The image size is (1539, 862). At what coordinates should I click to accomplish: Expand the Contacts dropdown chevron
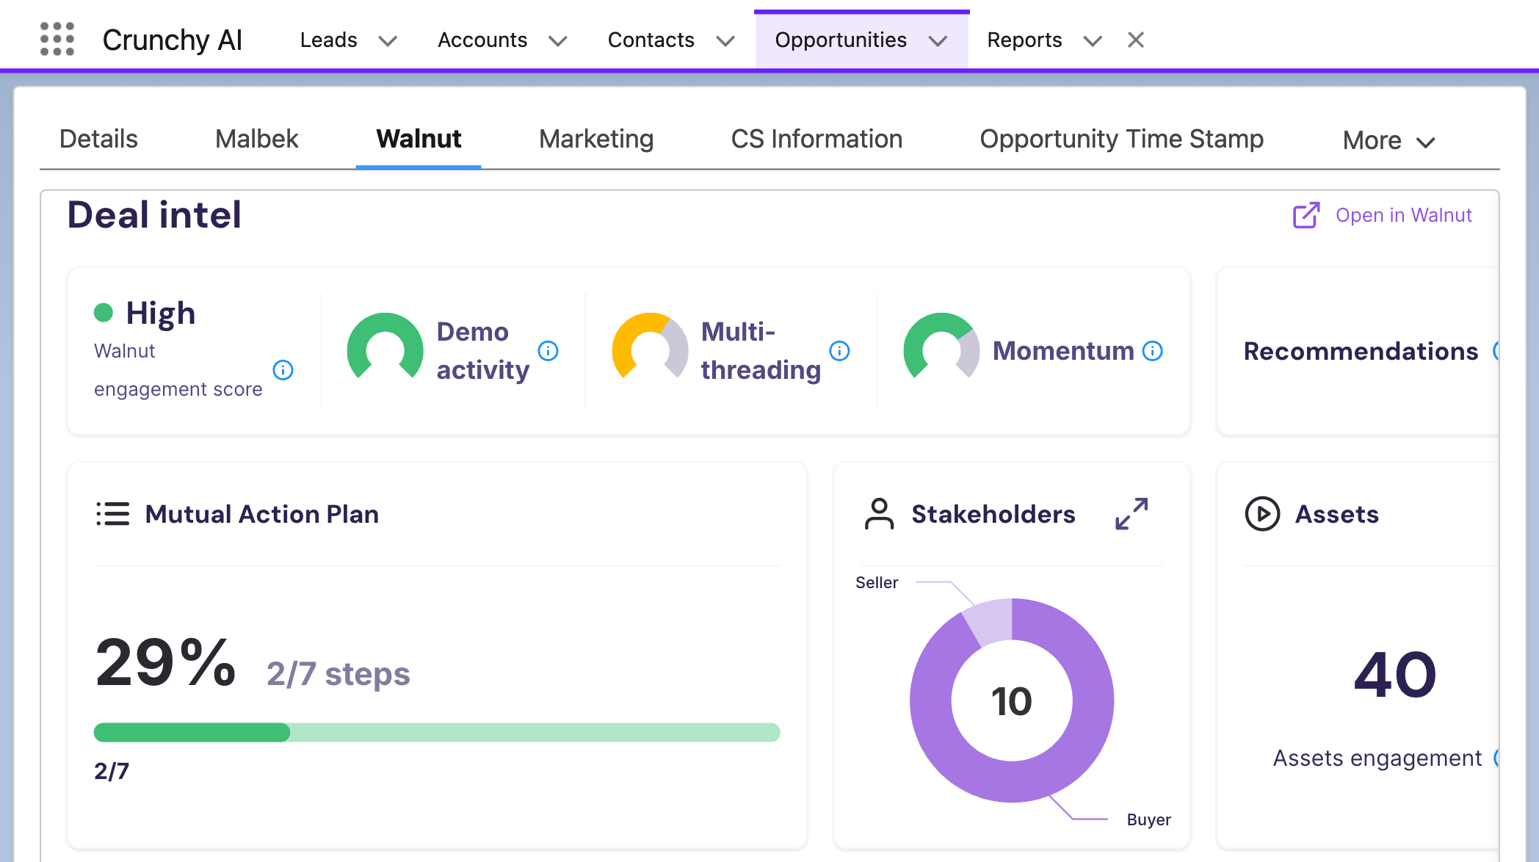(x=725, y=41)
